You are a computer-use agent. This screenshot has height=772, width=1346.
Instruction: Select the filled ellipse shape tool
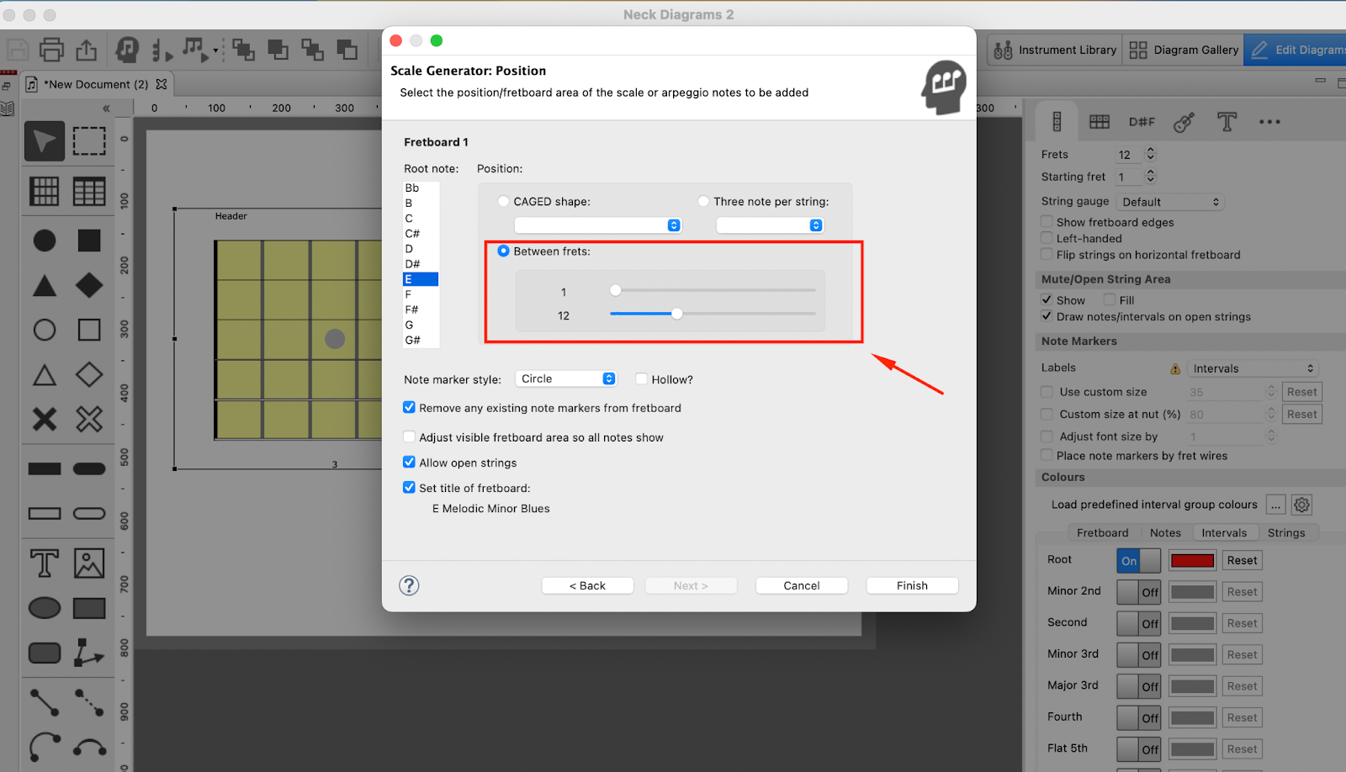click(45, 608)
